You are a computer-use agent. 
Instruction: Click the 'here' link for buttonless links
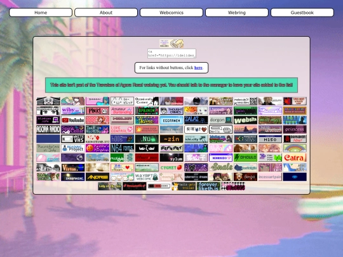point(198,68)
